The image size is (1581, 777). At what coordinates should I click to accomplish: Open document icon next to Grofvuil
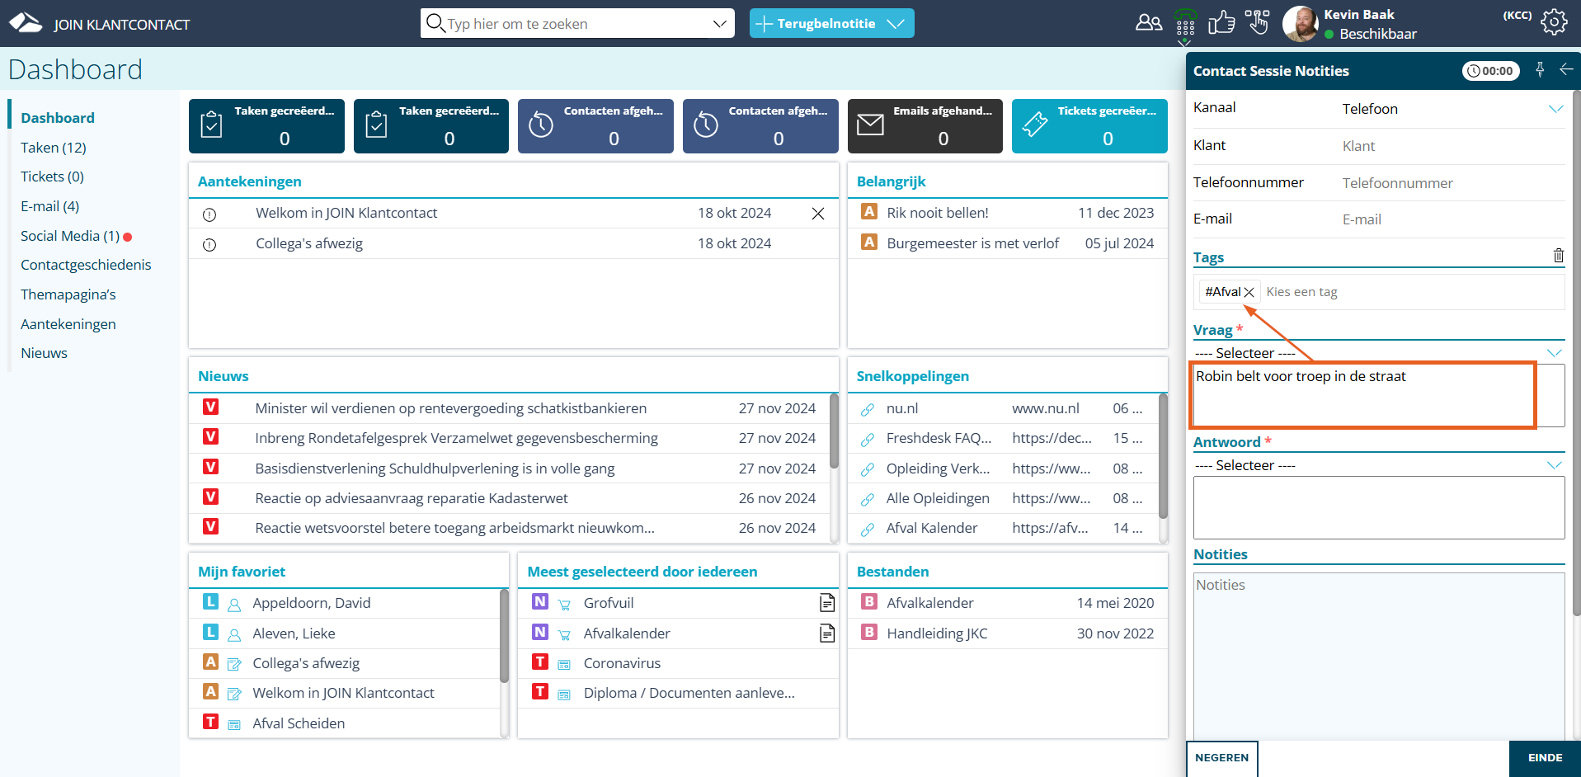pos(827,603)
